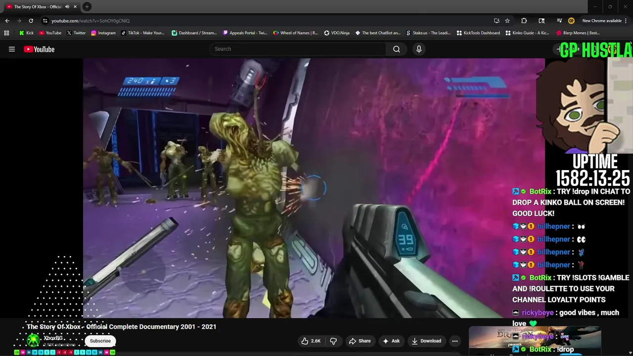Open the Kinko Guide bookmark
Image resolution: width=633 pixels, height=356 pixels.
[527, 33]
